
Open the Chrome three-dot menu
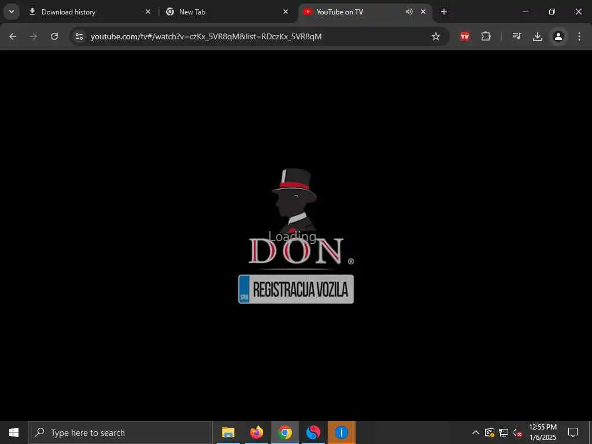pyautogui.click(x=579, y=36)
